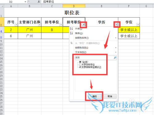
Task: Choose 升序 sort option
Action: click(79, 29)
